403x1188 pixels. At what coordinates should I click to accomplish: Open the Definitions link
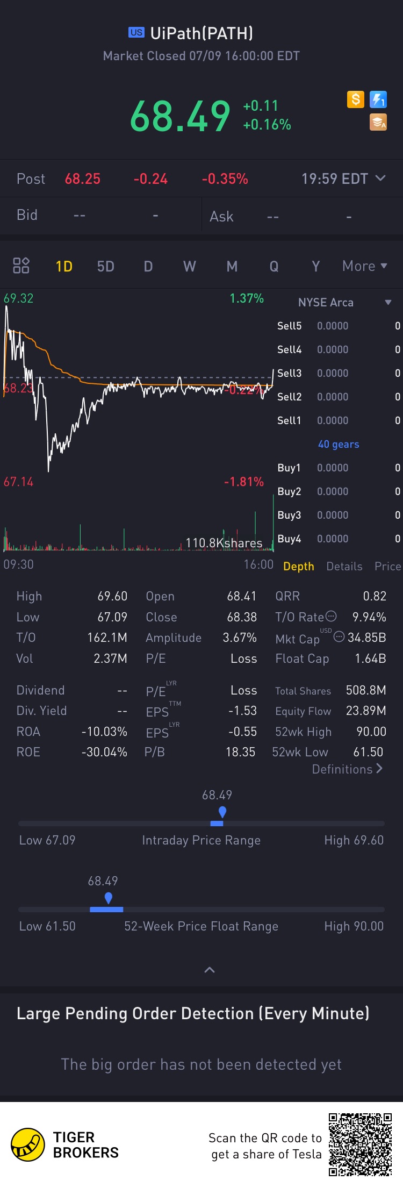348,769
